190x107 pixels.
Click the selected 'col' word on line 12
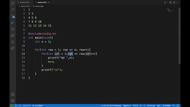(70, 54)
